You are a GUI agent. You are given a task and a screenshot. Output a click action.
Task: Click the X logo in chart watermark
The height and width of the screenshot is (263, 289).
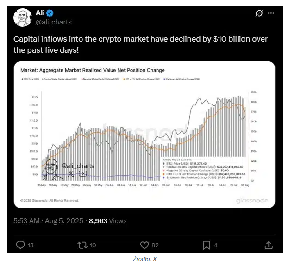[71, 173]
